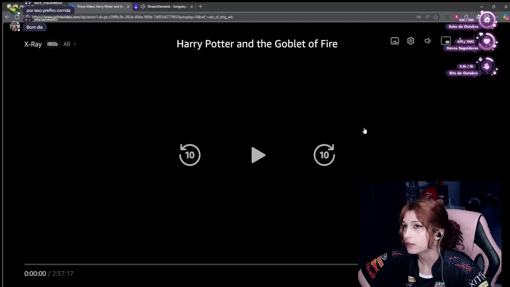Skip forward 10 seconds

point(324,155)
